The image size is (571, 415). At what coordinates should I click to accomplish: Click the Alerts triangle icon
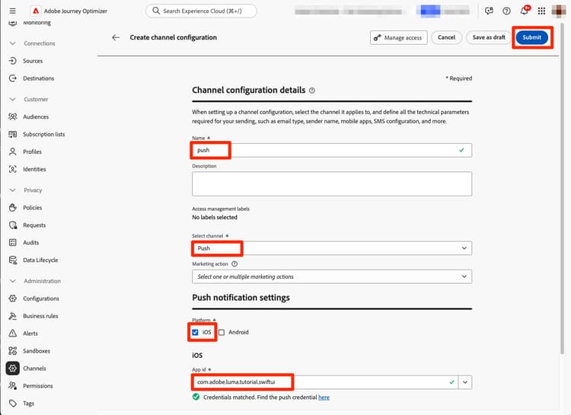[13, 334]
